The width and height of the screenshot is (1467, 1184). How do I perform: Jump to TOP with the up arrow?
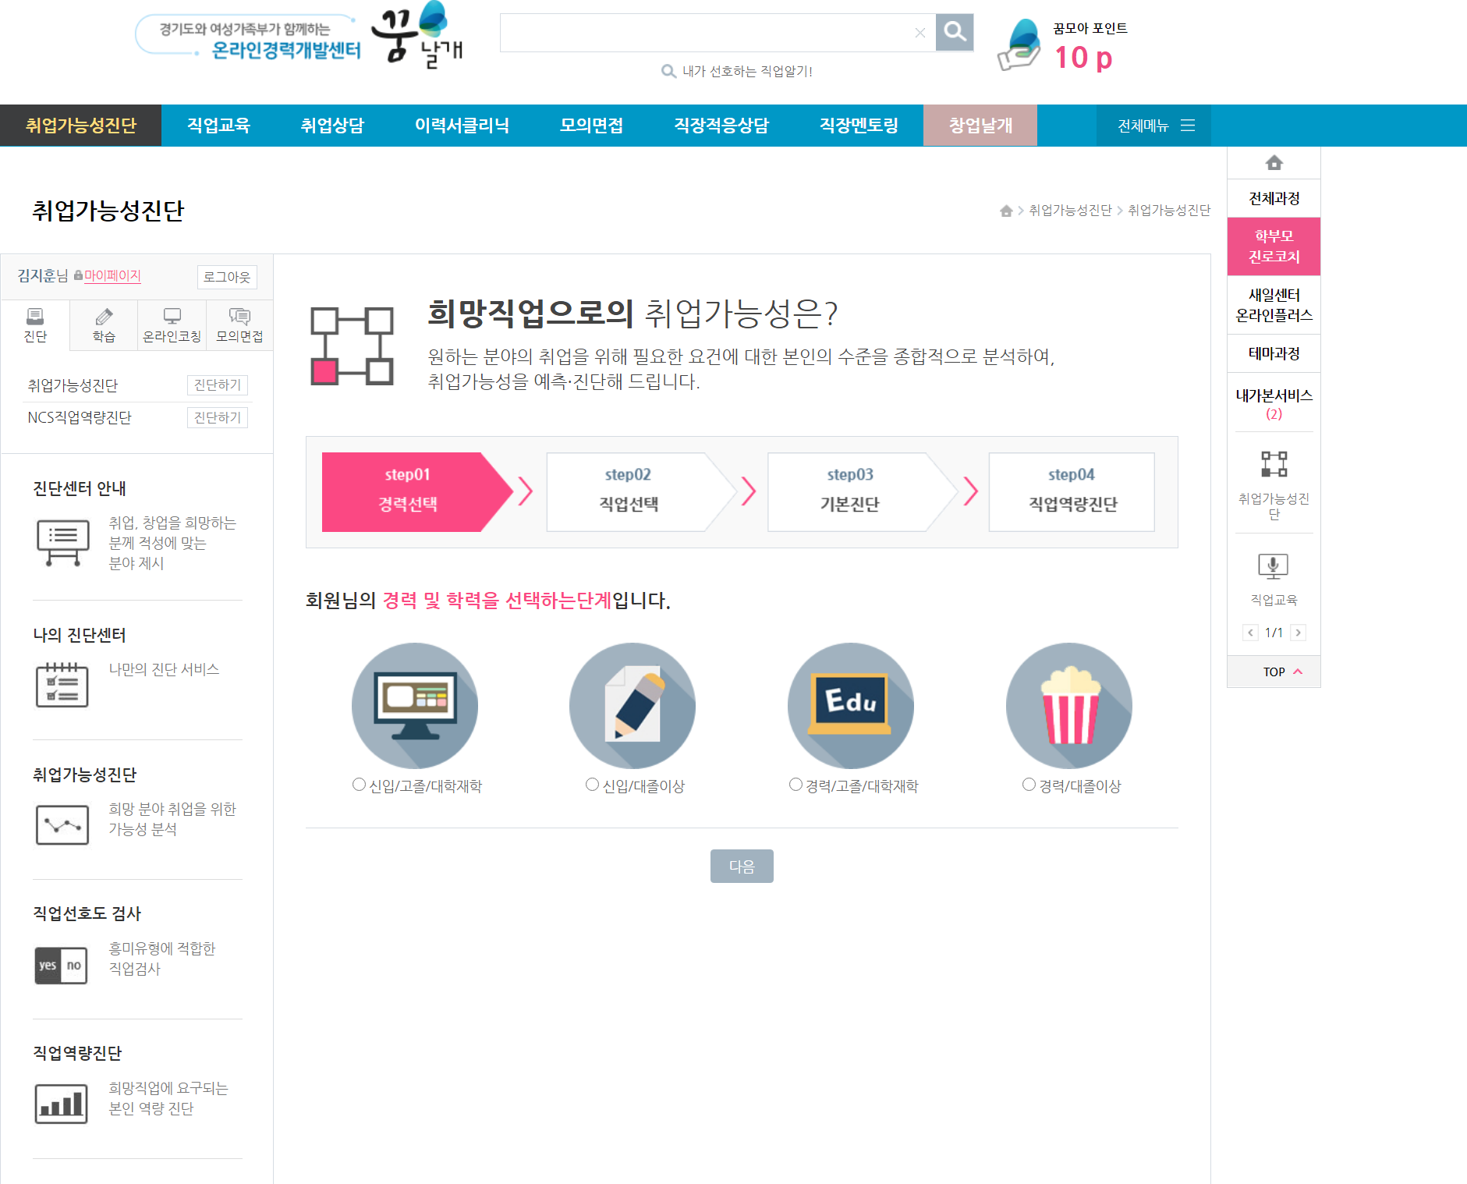(x=1298, y=672)
